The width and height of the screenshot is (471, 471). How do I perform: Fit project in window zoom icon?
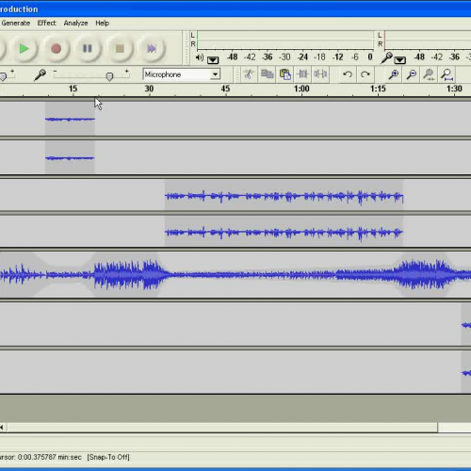click(447, 74)
